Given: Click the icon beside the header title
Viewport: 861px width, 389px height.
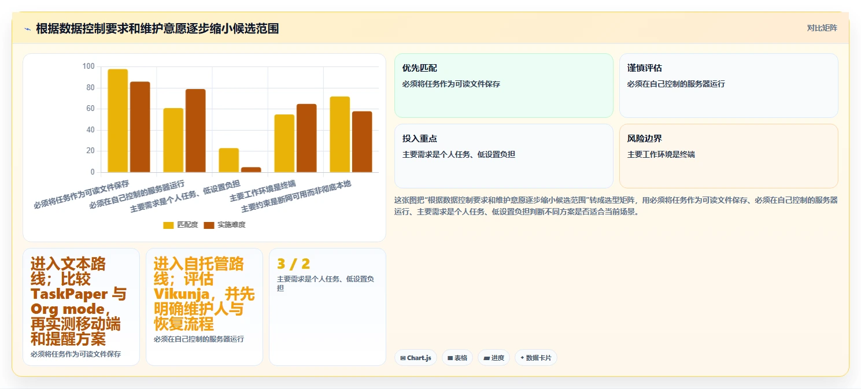Looking at the screenshot, I should pyautogui.click(x=27, y=29).
